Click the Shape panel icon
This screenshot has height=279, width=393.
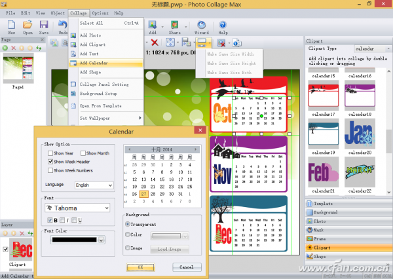310,257
